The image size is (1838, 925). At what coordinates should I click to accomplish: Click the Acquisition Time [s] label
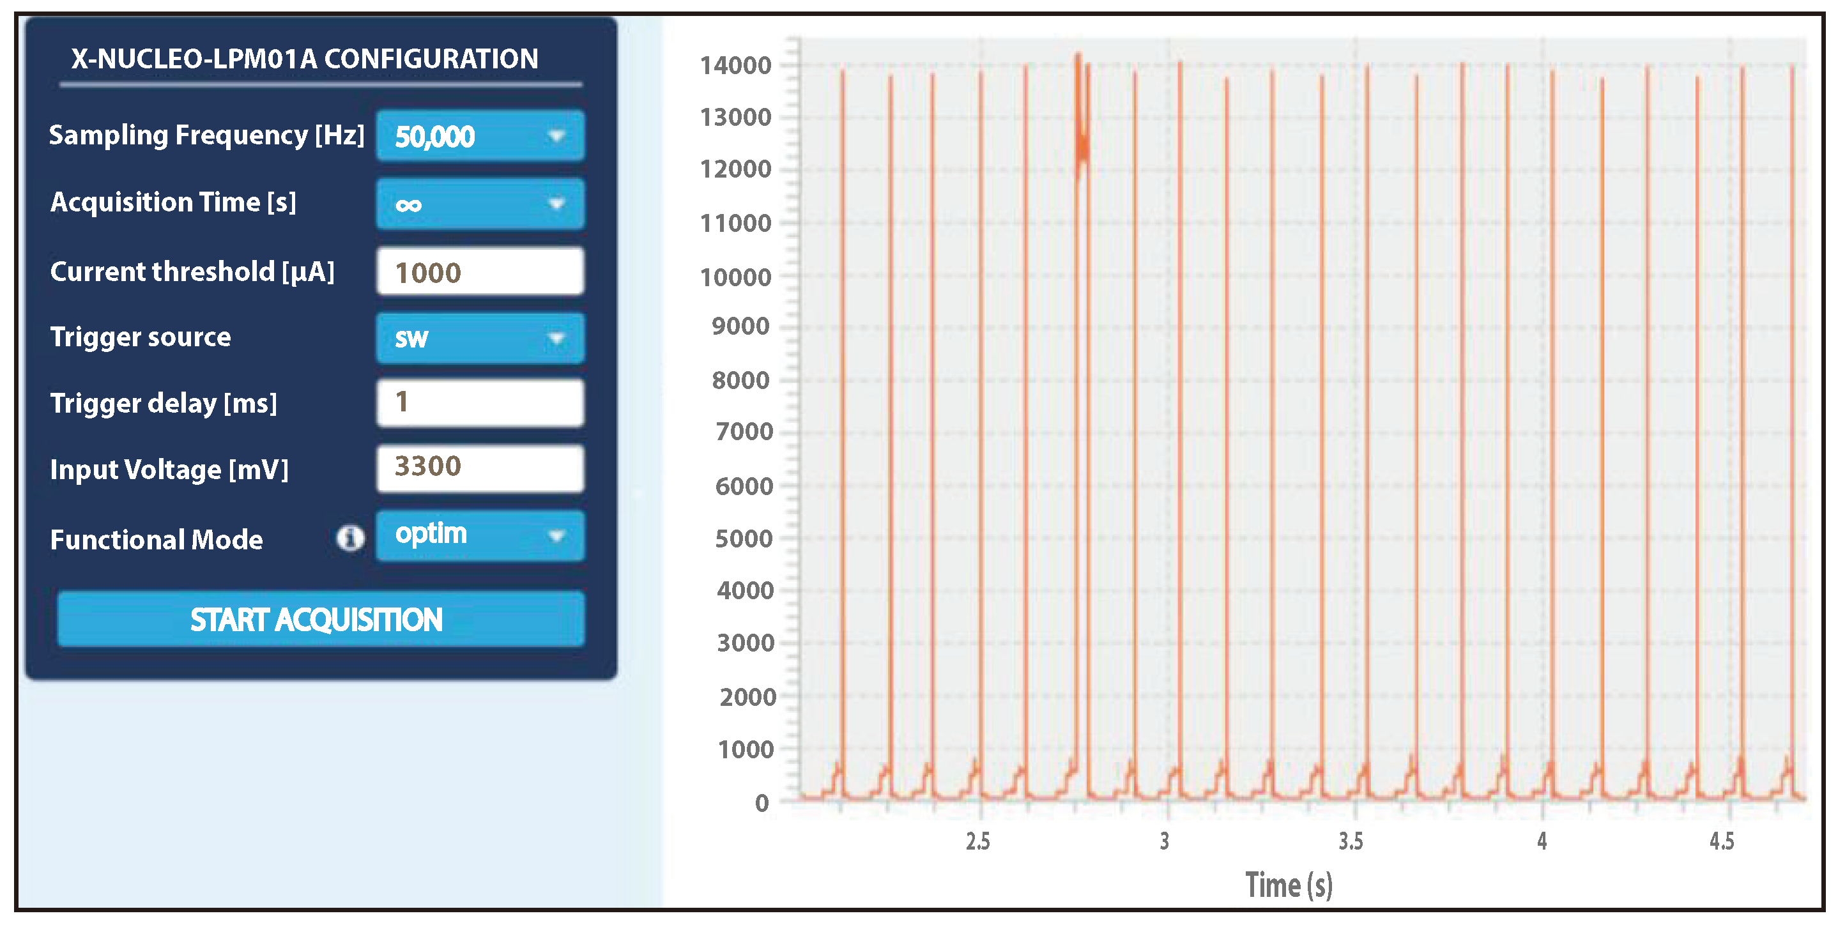tap(173, 203)
